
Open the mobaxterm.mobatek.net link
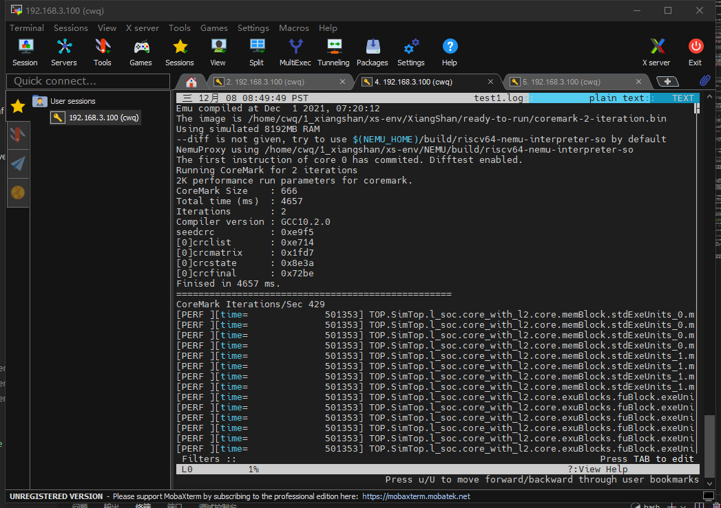click(x=416, y=496)
